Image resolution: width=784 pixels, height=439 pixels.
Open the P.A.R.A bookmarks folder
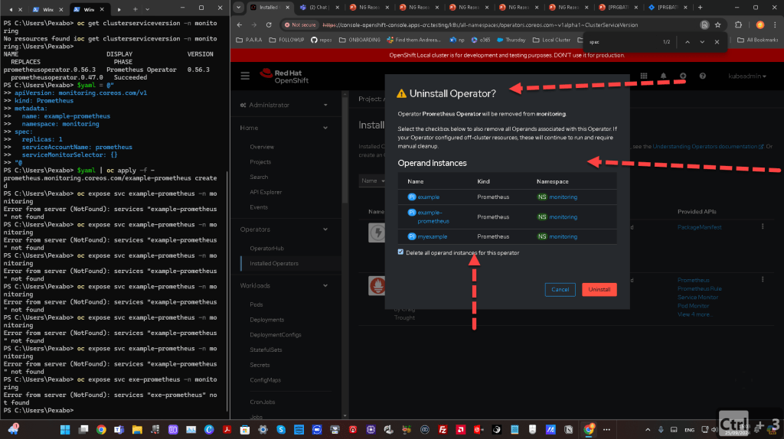[x=249, y=40]
